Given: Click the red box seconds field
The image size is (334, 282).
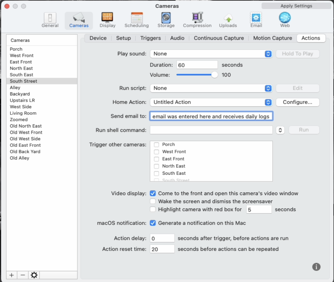Looking at the screenshot, I should click(x=259, y=209).
